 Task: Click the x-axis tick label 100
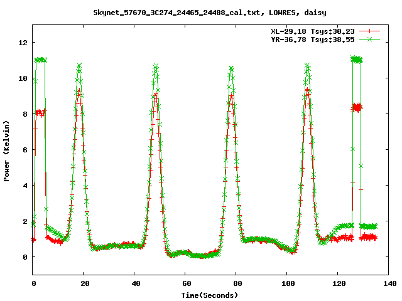pyautogui.click(x=288, y=283)
